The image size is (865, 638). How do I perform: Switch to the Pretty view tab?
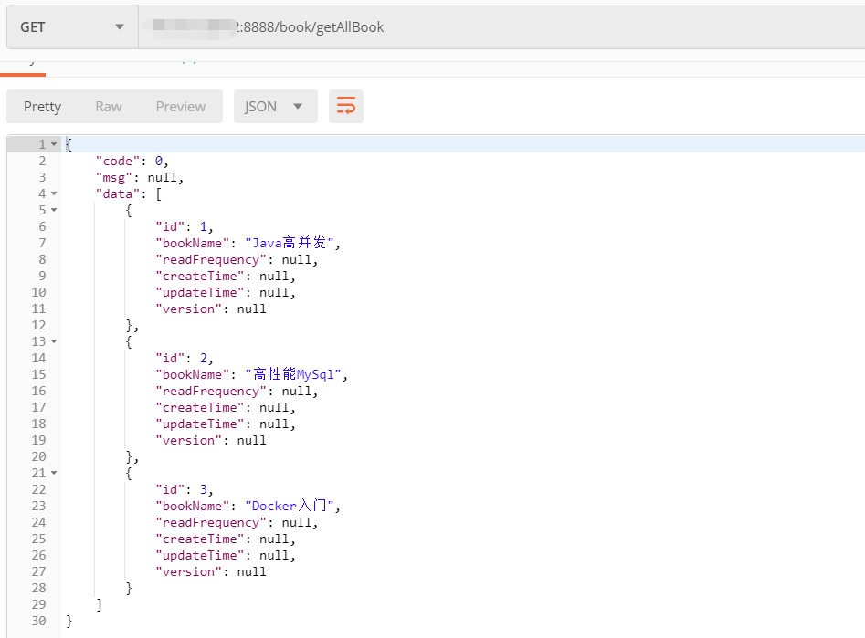pyautogui.click(x=42, y=107)
